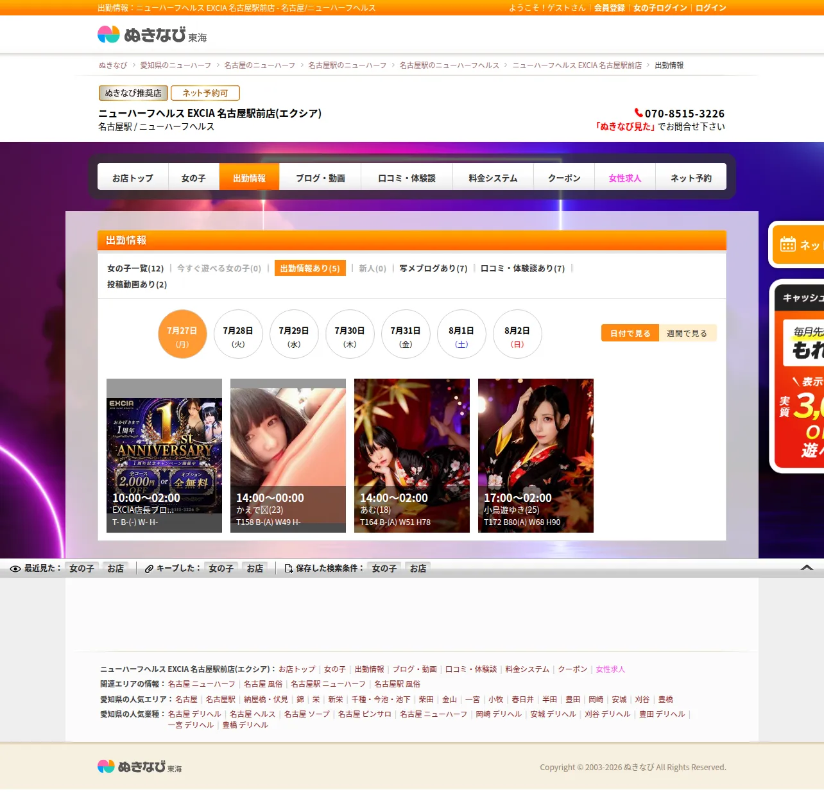The height and width of the screenshot is (808, 824).
Task: Select the 8月1日 (土) date circle
Action: click(x=461, y=334)
